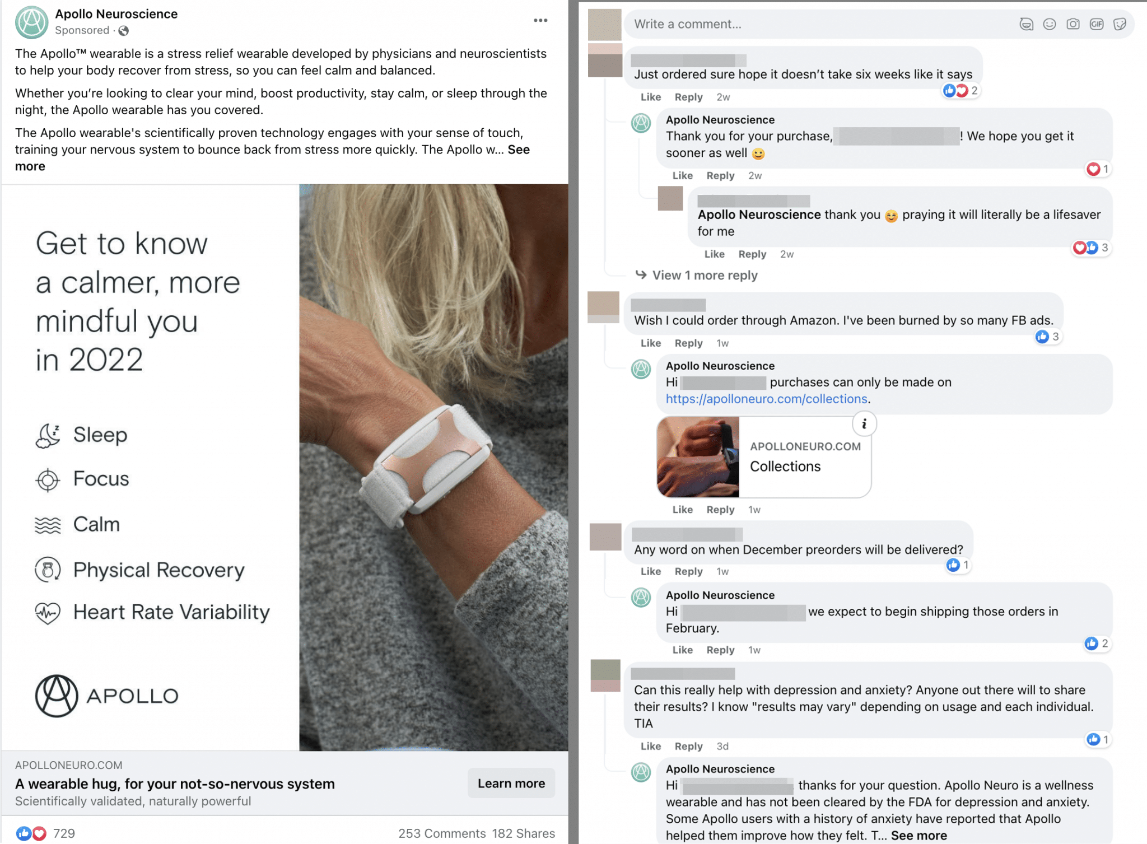Open the three-dot post options menu
The image size is (1147, 844).
point(540,20)
